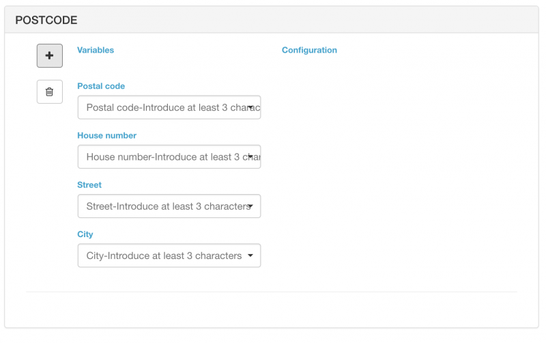Viewport: 546px width, 343px height.
Task: Click the blue Postal code field label
Action: coord(101,86)
